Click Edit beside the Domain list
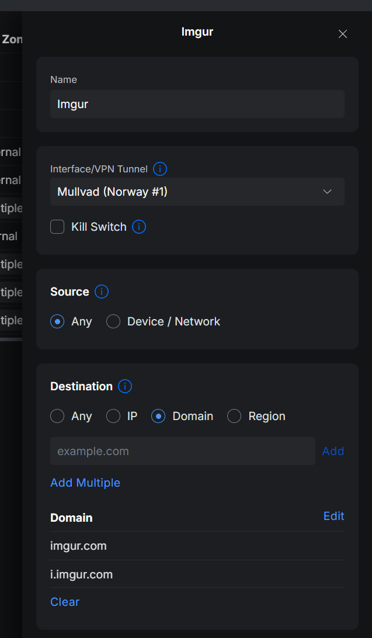Viewport: 372px width, 638px height. tap(334, 516)
